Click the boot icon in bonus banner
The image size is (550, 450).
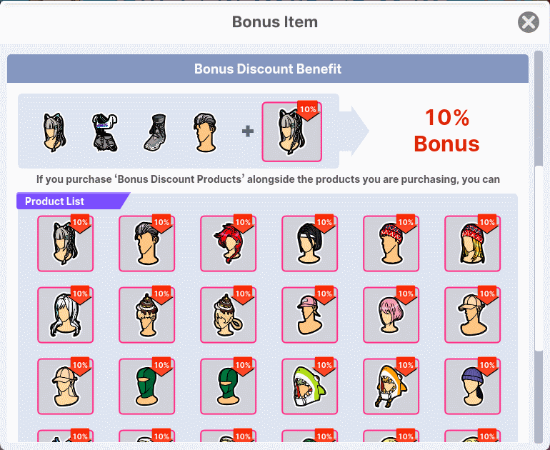pos(156,132)
